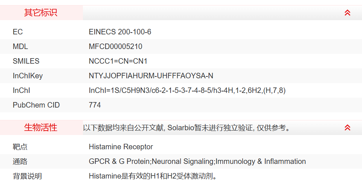Select the EINECS 200-100-6 value
The image size is (362, 195).
(120, 32)
